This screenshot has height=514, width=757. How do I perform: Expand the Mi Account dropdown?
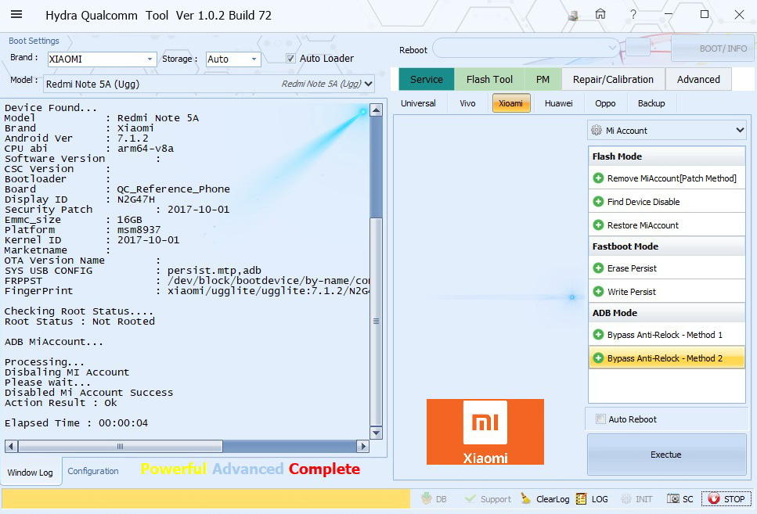pos(740,131)
